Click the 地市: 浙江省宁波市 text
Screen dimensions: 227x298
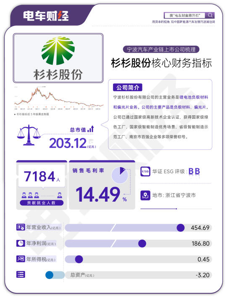point(174,195)
